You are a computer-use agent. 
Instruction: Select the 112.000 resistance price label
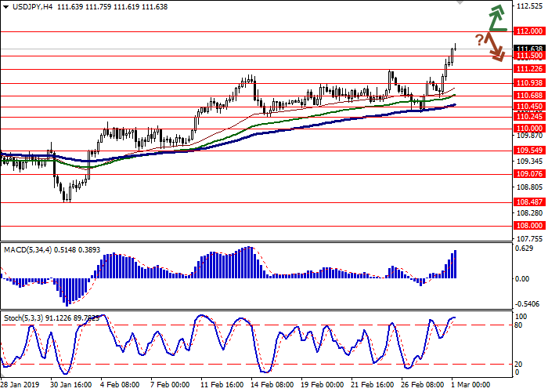coord(530,31)
